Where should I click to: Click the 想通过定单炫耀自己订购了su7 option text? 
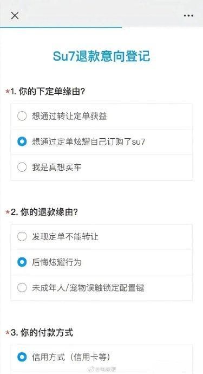[x=88, y=141]
